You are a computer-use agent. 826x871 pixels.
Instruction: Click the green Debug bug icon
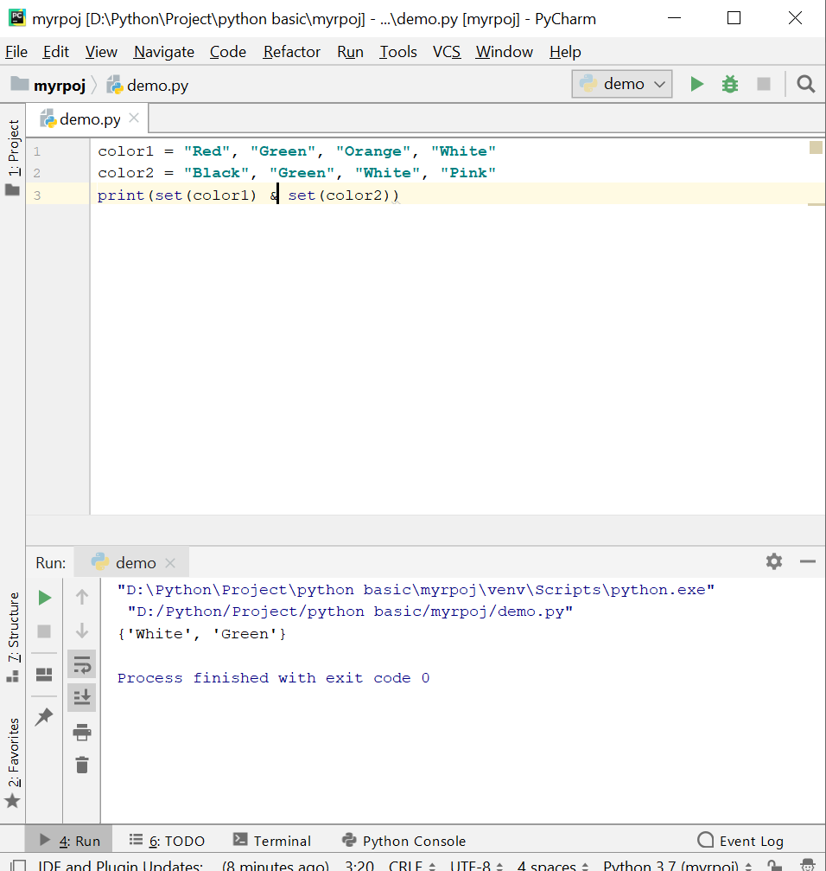(730, 84)
